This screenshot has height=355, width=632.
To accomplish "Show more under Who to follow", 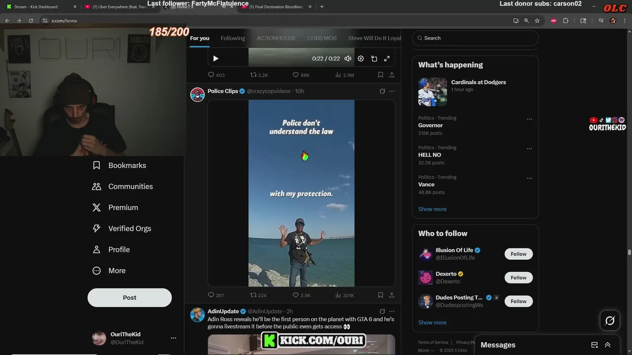I will point(432,322).
